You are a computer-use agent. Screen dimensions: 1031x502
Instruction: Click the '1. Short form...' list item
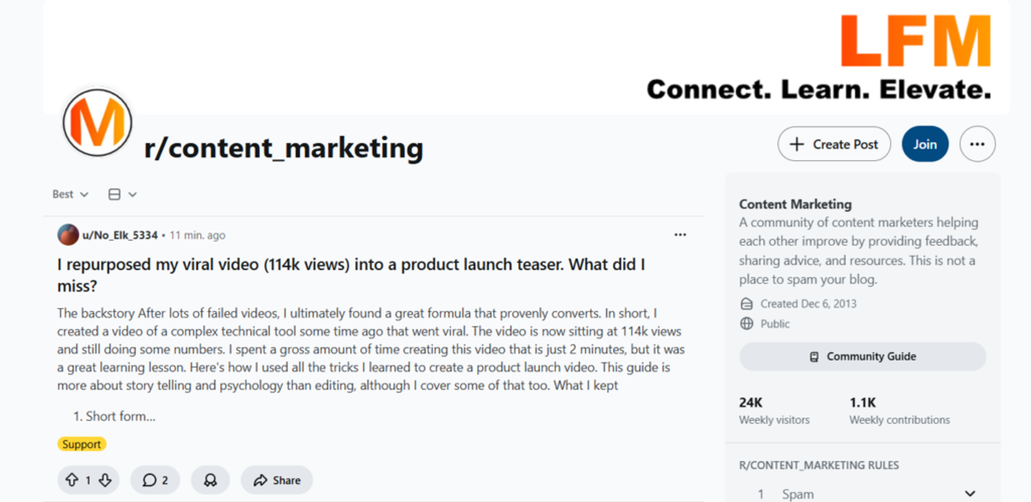114,416
